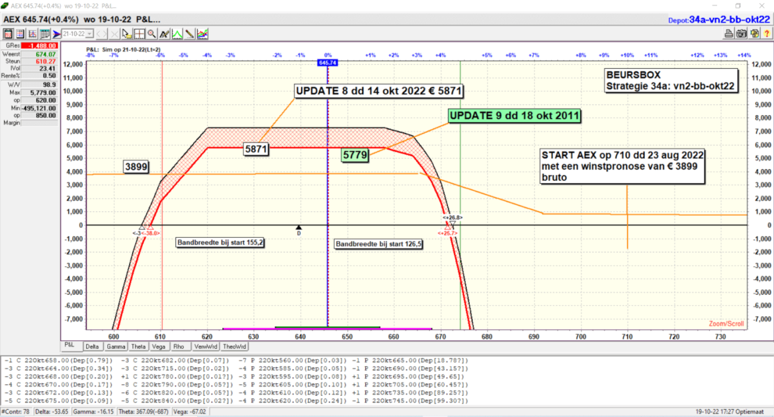Click the empty Margin field
This screenshot has width=774, height=417.
(x=40, y=123)
